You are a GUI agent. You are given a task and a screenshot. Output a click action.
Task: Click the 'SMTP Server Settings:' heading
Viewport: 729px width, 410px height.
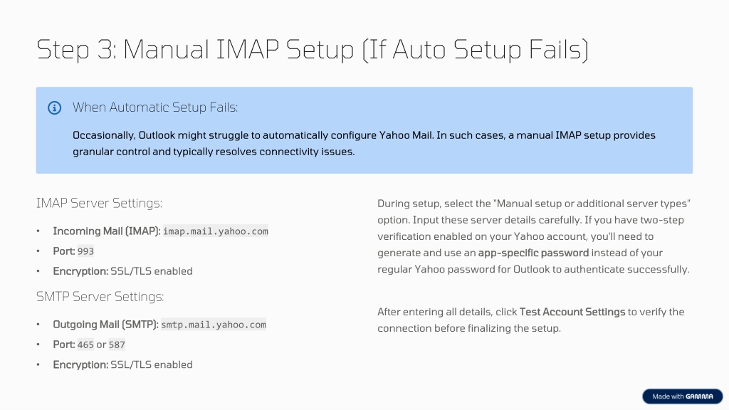point(100,297)
